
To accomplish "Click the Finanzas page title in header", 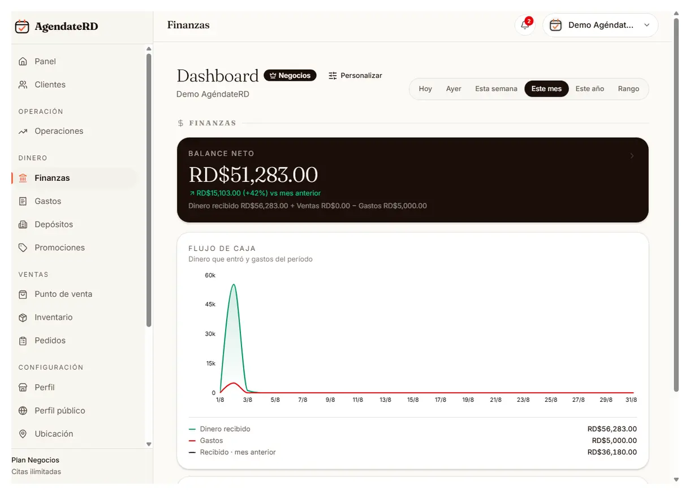I will click(x=188, y=25).
